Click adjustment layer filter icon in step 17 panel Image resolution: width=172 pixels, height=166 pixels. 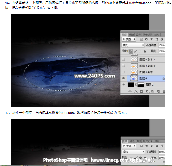pyautogui.click(x=147, y=146)
